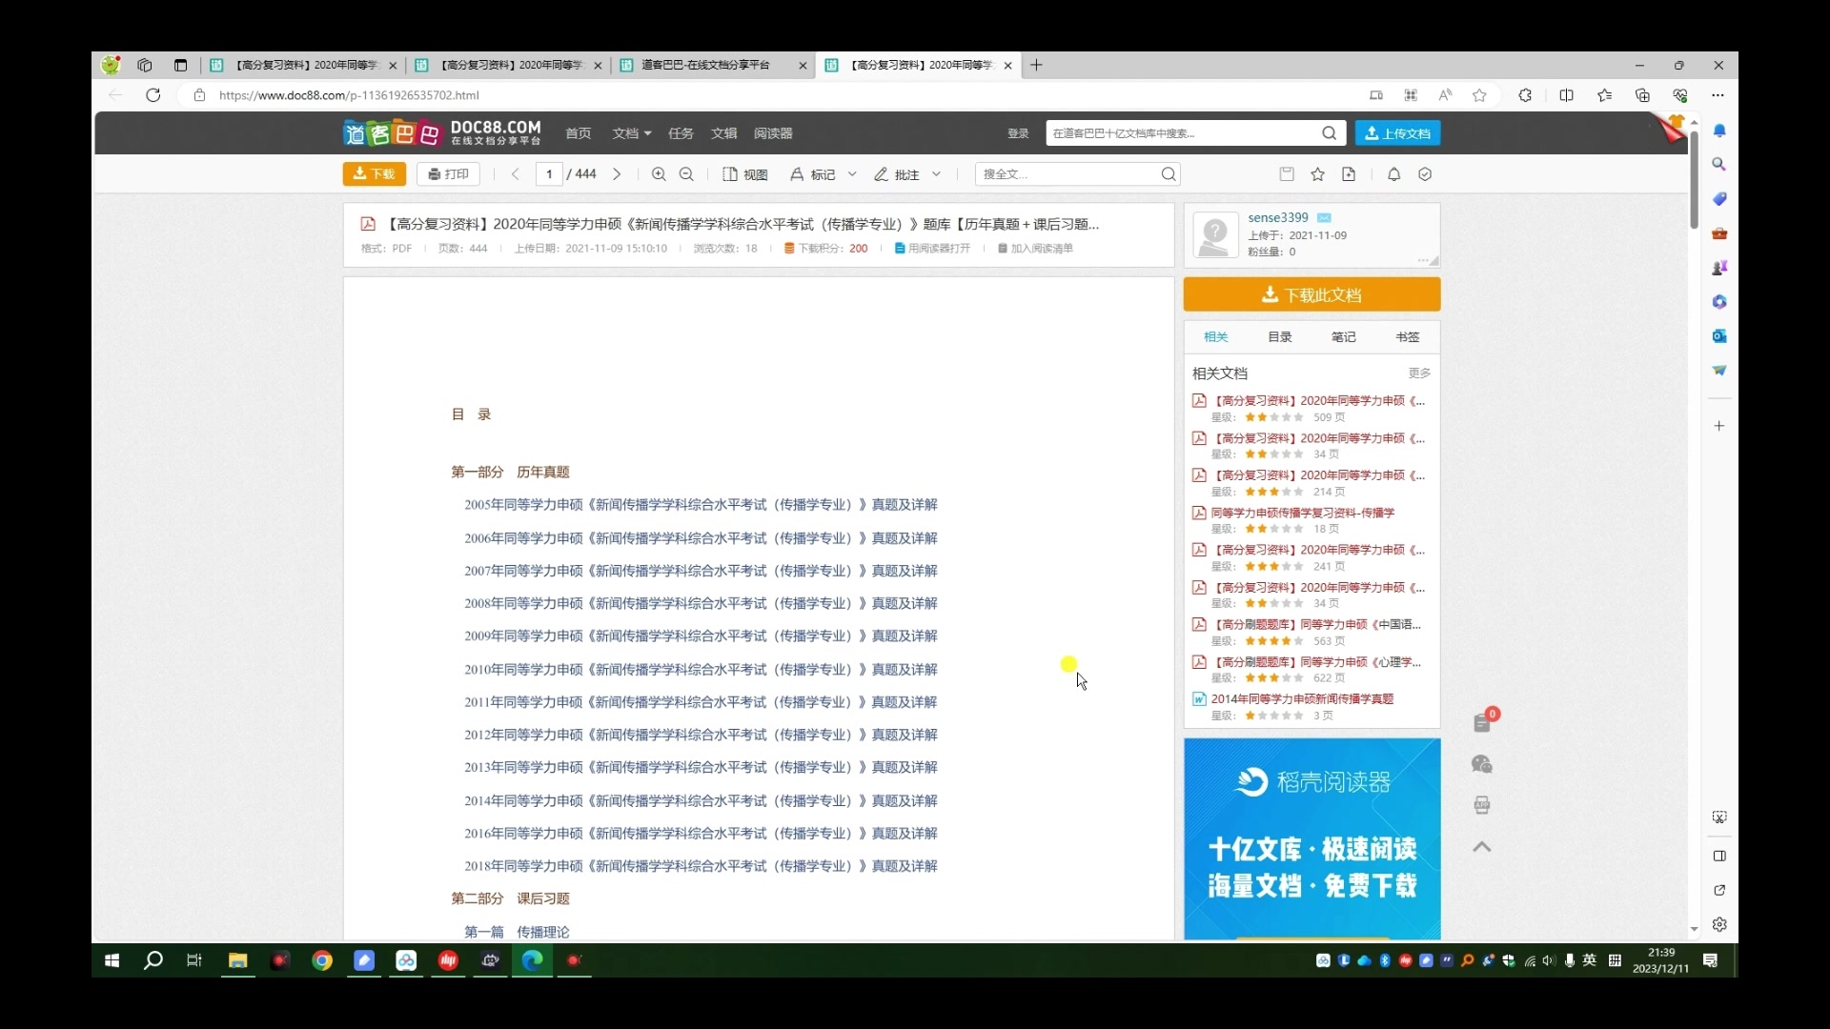1830x1029 pixels.
Task: Open Windows Start menu
Action: (x=112, y=960)
